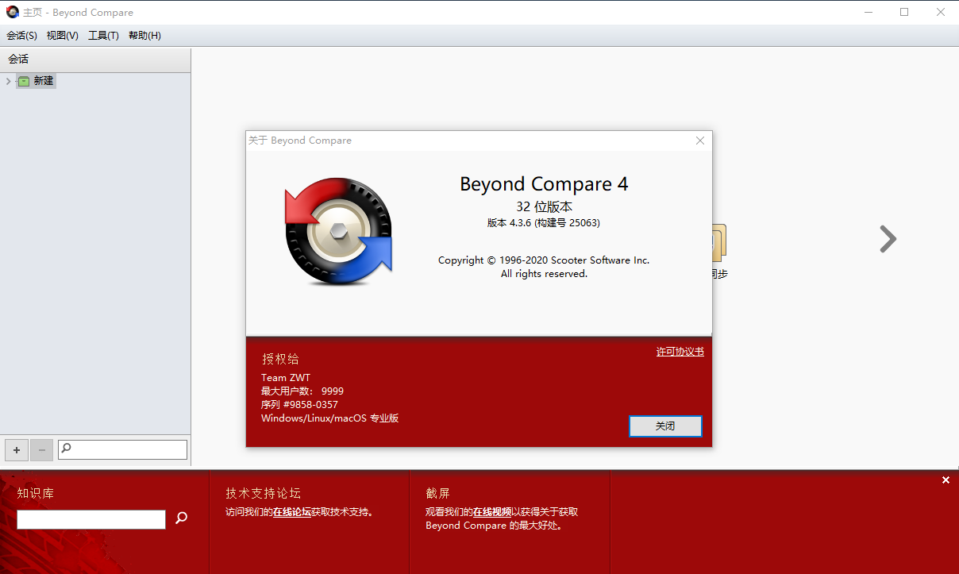This screenshot has width=959, height=574.
Task: Minimize the Beyond Compare window
Action: point(868,12)
